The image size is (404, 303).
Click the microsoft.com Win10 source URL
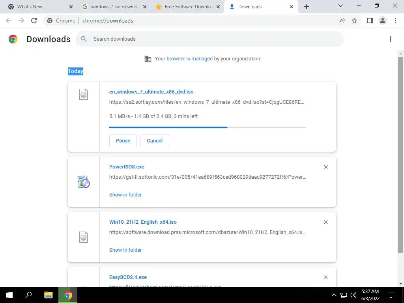pos(208,232)
